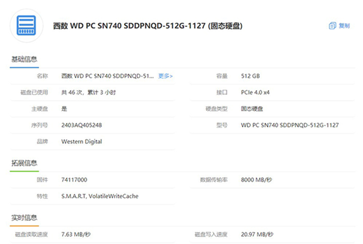Click firmware version 74117000
The width and height of the screenshot is (363, 244).
coord(74,180)
